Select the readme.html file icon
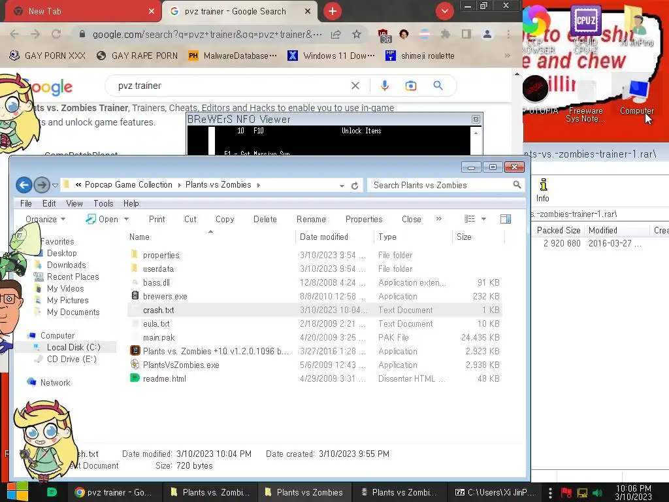The image size is (669, 502). [135, 378]
